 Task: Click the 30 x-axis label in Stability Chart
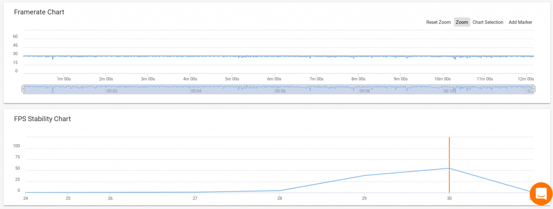coord(449,198)
